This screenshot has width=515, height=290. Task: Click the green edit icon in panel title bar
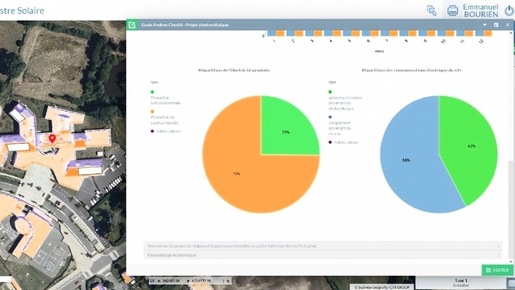point(132,25)
